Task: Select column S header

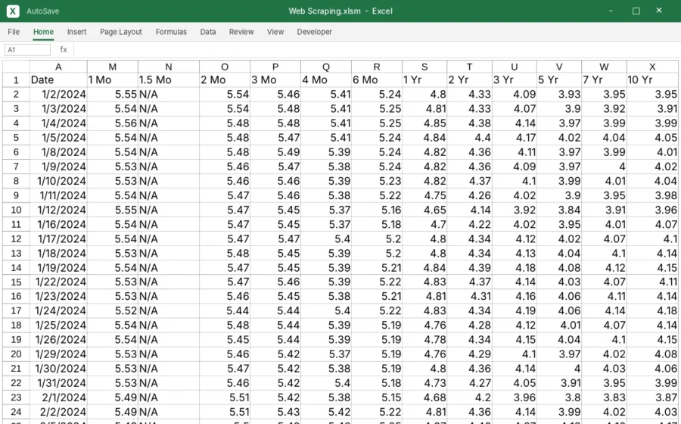Action: [424, 67]
